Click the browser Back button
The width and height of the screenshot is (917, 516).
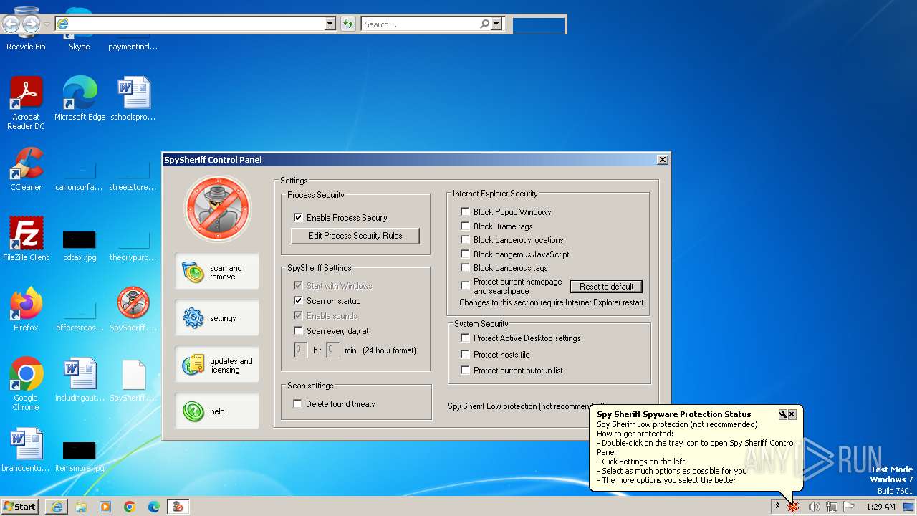[11, 24]
